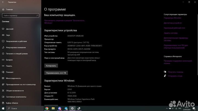Select the device name DESKTOP-UNJBGHB text
Image resolution: width=198 pixels, height=111 pixels.
point(75,36)
